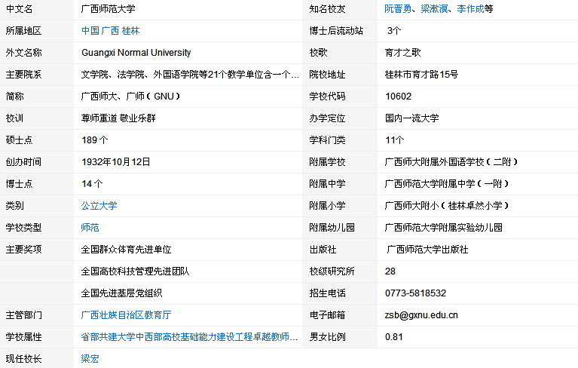Screen dimensions: 578x368
Task: Click the award 全国先进基层党组织
Action: coord(121,293)
